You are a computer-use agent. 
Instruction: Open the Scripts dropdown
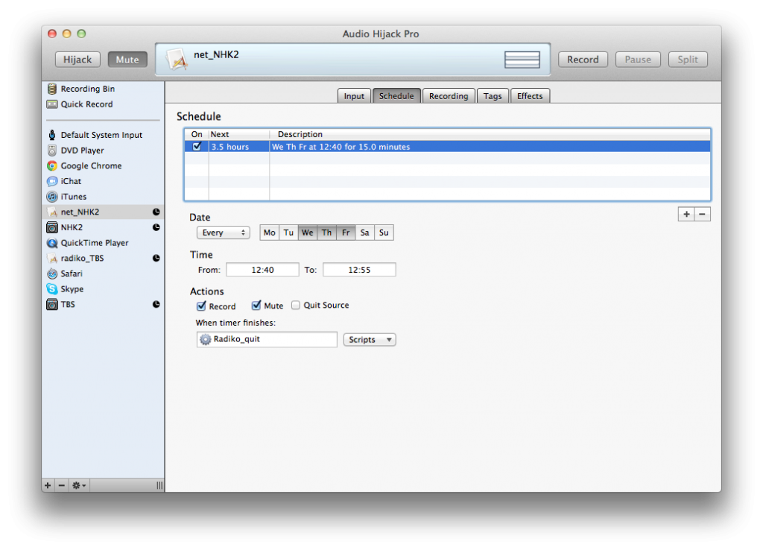click(369, 339)
